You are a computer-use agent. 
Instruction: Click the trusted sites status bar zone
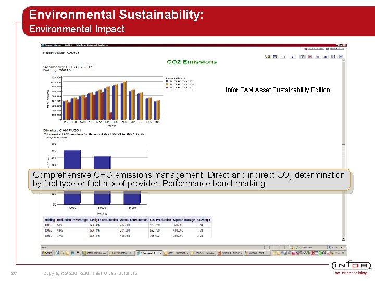310,247
